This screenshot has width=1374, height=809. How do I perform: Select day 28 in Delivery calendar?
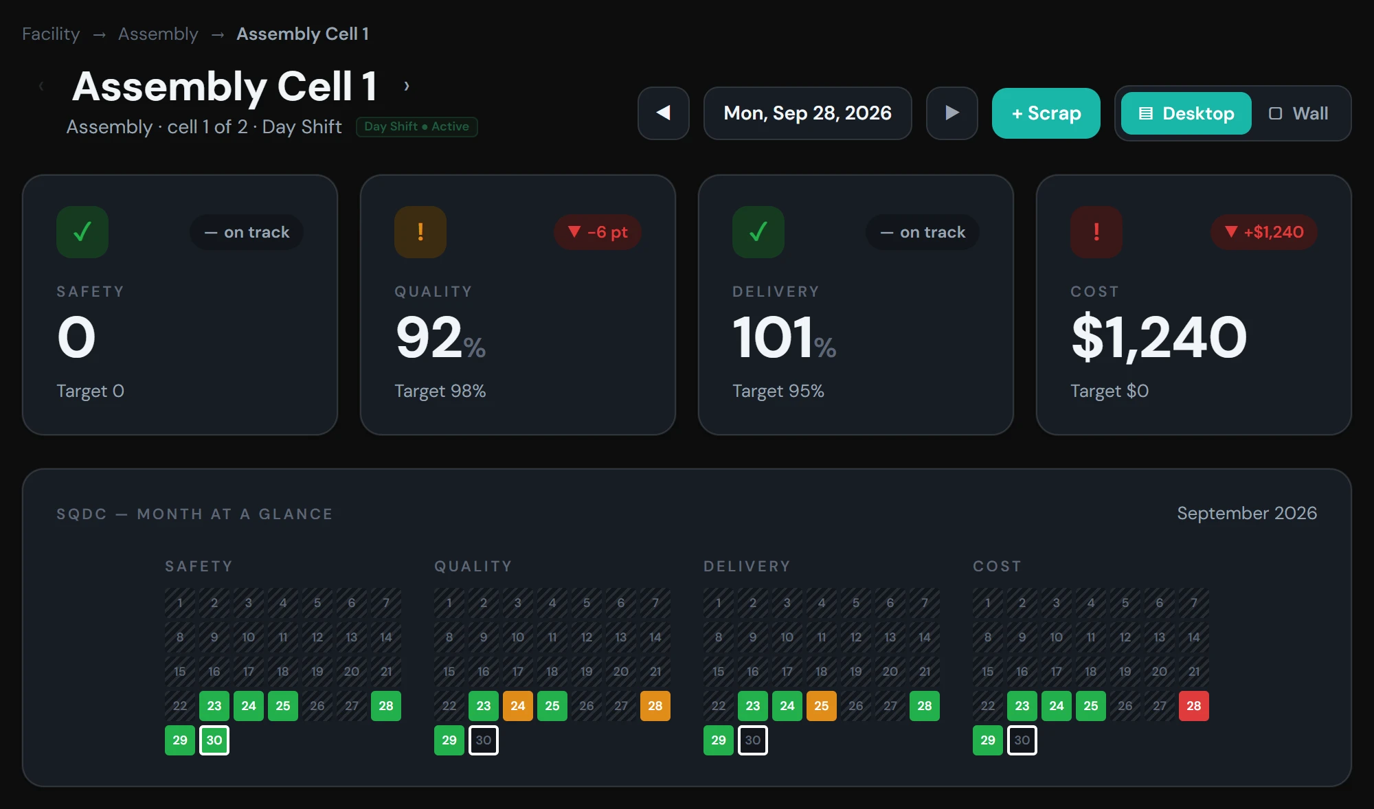(925, 706)
